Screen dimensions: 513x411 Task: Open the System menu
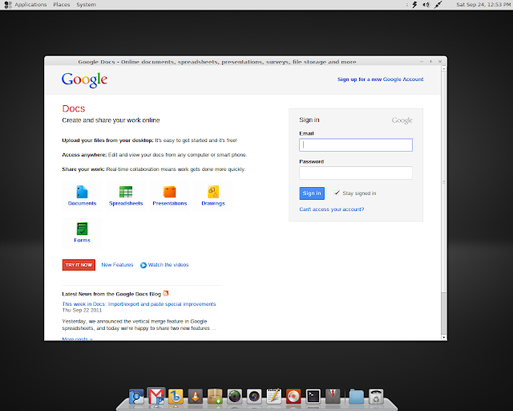(86, 5)
